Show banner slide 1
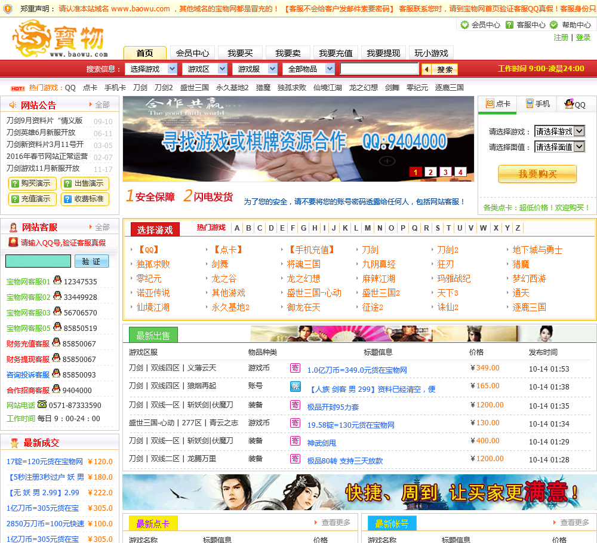Screen dimensions: 597x543 416,172
